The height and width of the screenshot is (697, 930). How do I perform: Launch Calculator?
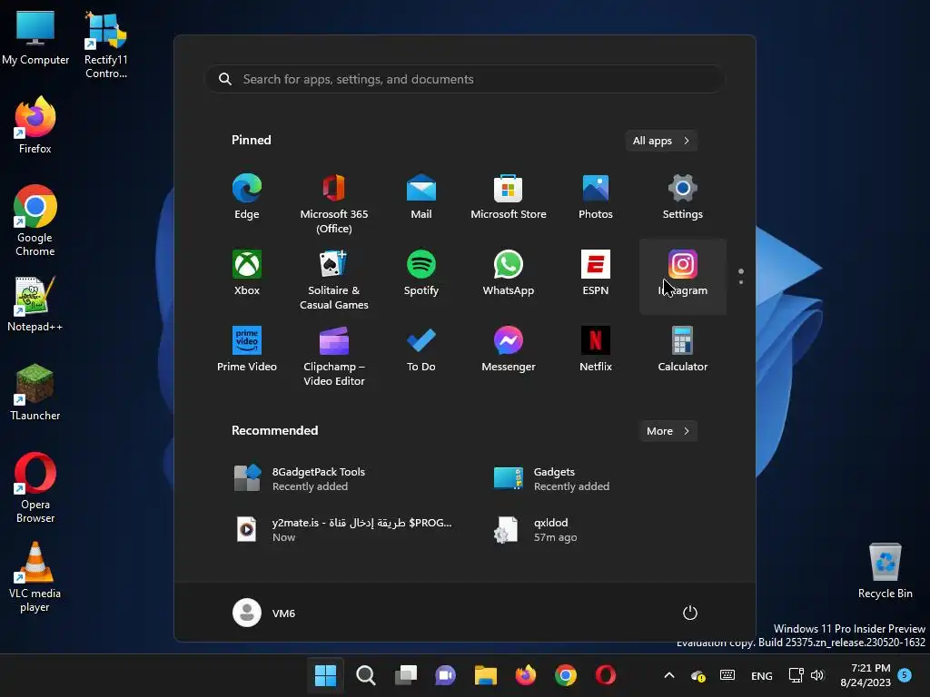[683, 349]
